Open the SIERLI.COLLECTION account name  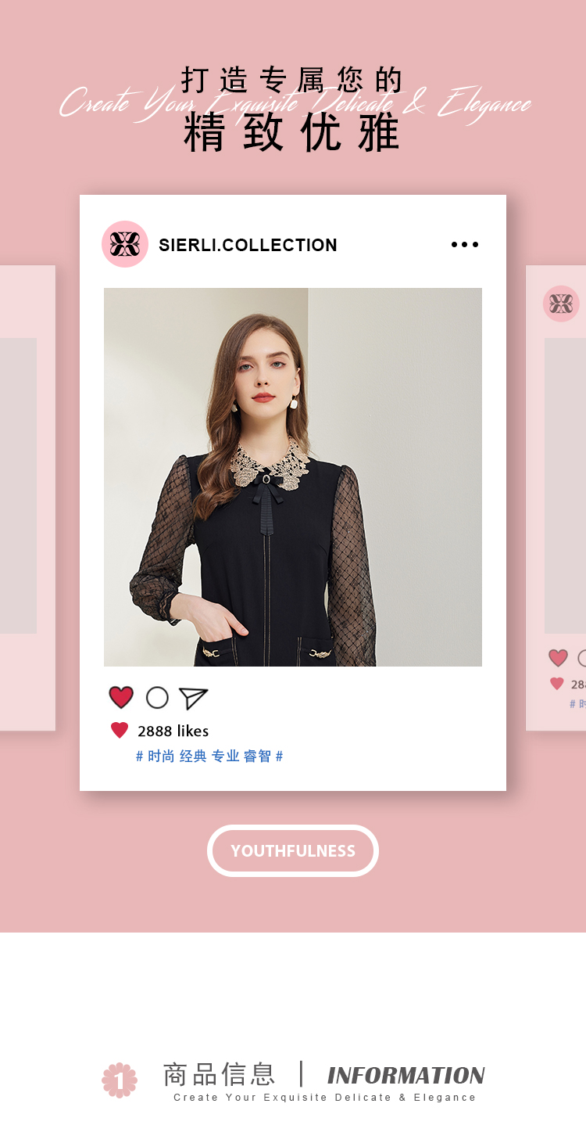coord(248,245)
